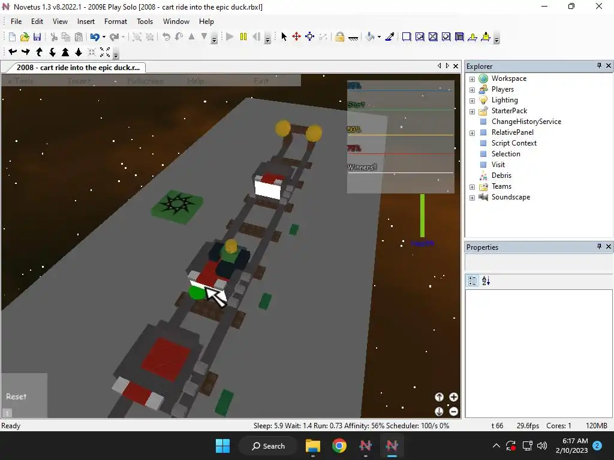
Task: Select the Studs surface tool
Action: [x=446, y=37]
